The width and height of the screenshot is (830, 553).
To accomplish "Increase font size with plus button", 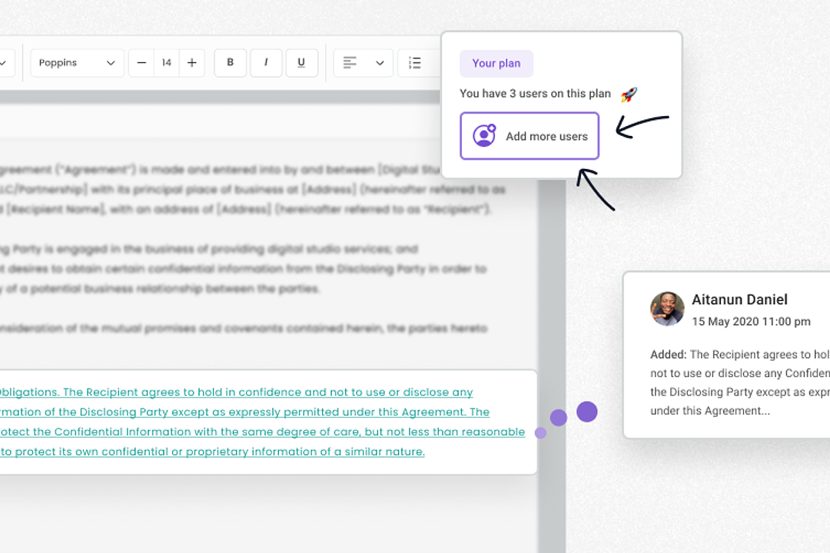I will click(191, 63).
